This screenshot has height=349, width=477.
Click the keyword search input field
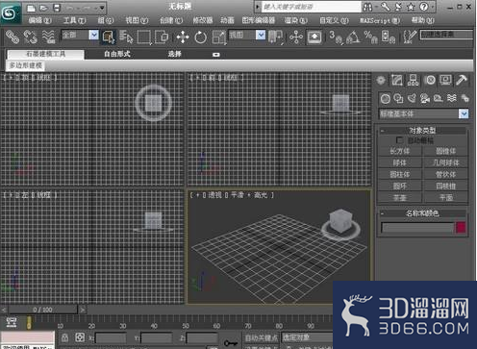[x=311, y=7]
